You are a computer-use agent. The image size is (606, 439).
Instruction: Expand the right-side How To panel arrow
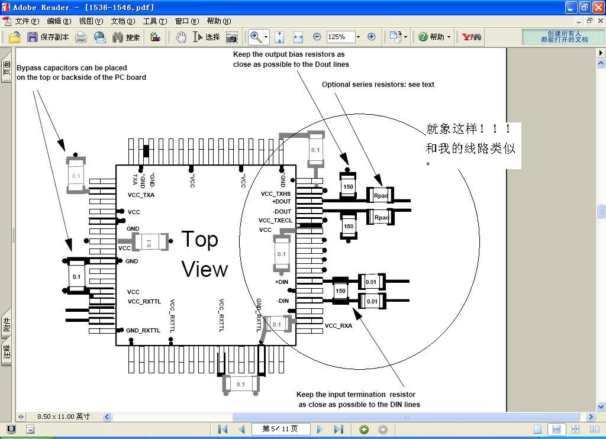(x=601, y=53)
